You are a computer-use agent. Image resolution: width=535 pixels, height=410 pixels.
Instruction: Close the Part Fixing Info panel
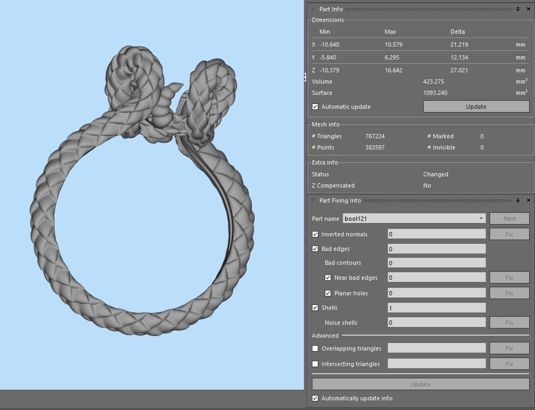point(529,200)
